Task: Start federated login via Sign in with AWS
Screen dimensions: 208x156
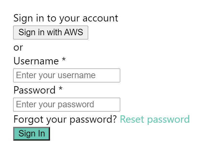Action: tap(51, 32)
